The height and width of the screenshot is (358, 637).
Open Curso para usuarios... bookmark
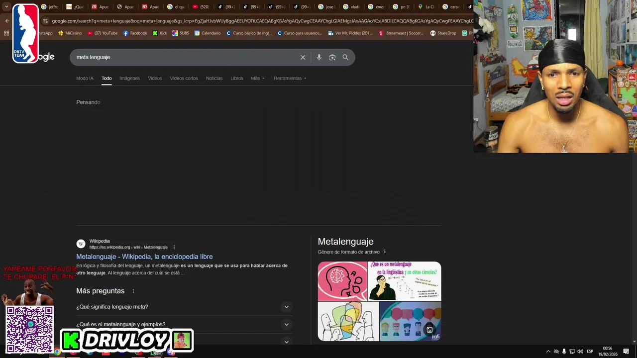(300, 33)
